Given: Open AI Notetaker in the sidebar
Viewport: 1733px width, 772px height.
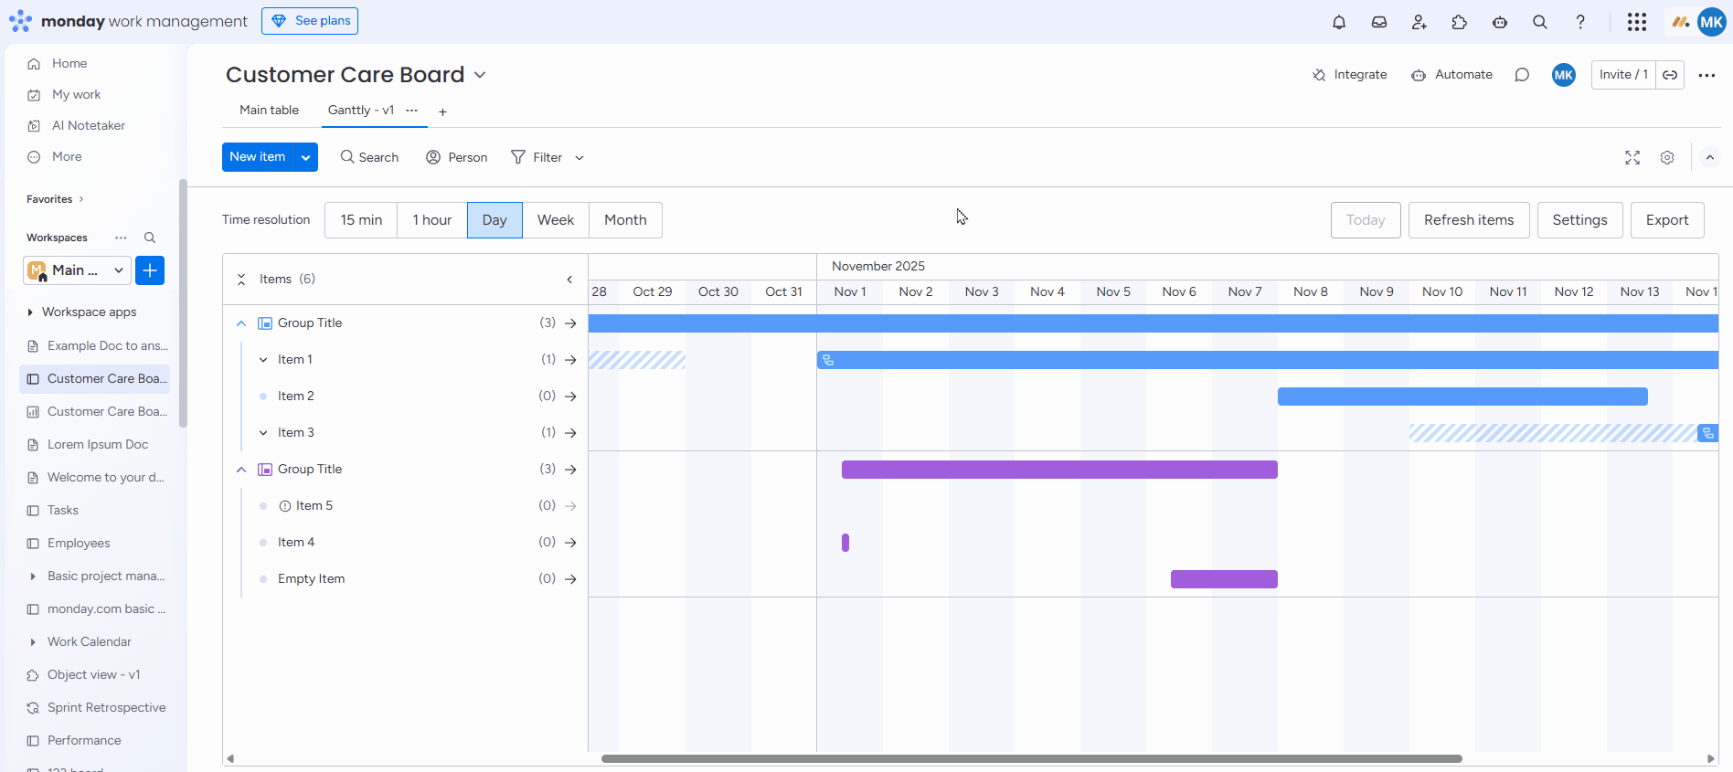Looking at the screenshot, I should pos(88,126).
